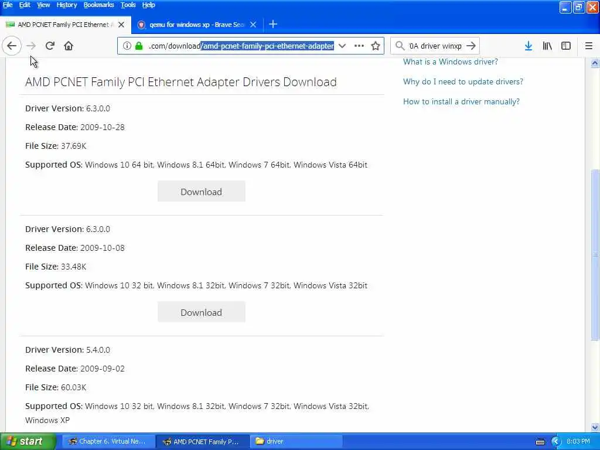Open 'What is a Windows driver?' link
Viewport: 600px width, 450px height.
click(x=451, y=62)
